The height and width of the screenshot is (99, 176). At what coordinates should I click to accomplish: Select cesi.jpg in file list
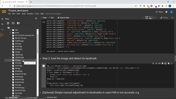[18, 60]
